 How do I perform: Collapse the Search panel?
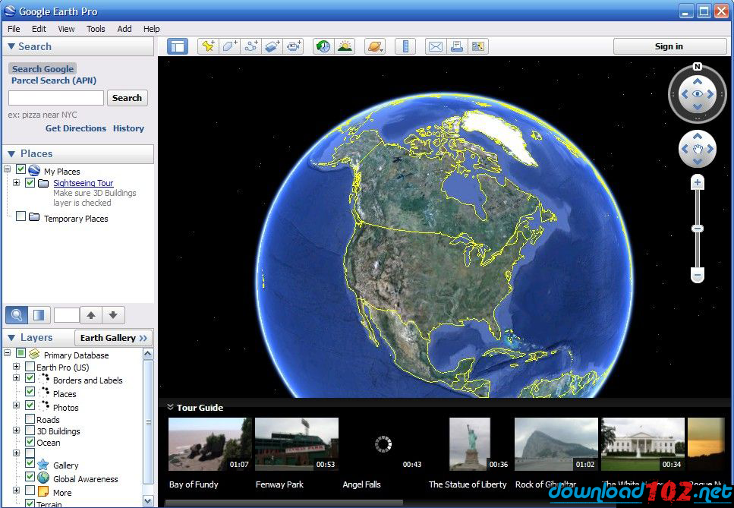tap(11, 46)
